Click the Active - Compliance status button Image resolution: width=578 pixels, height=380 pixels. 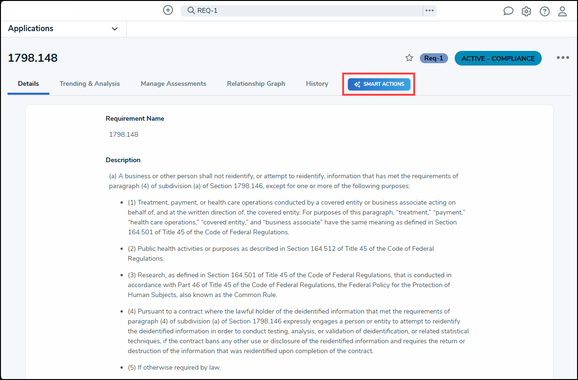(498, 58)
